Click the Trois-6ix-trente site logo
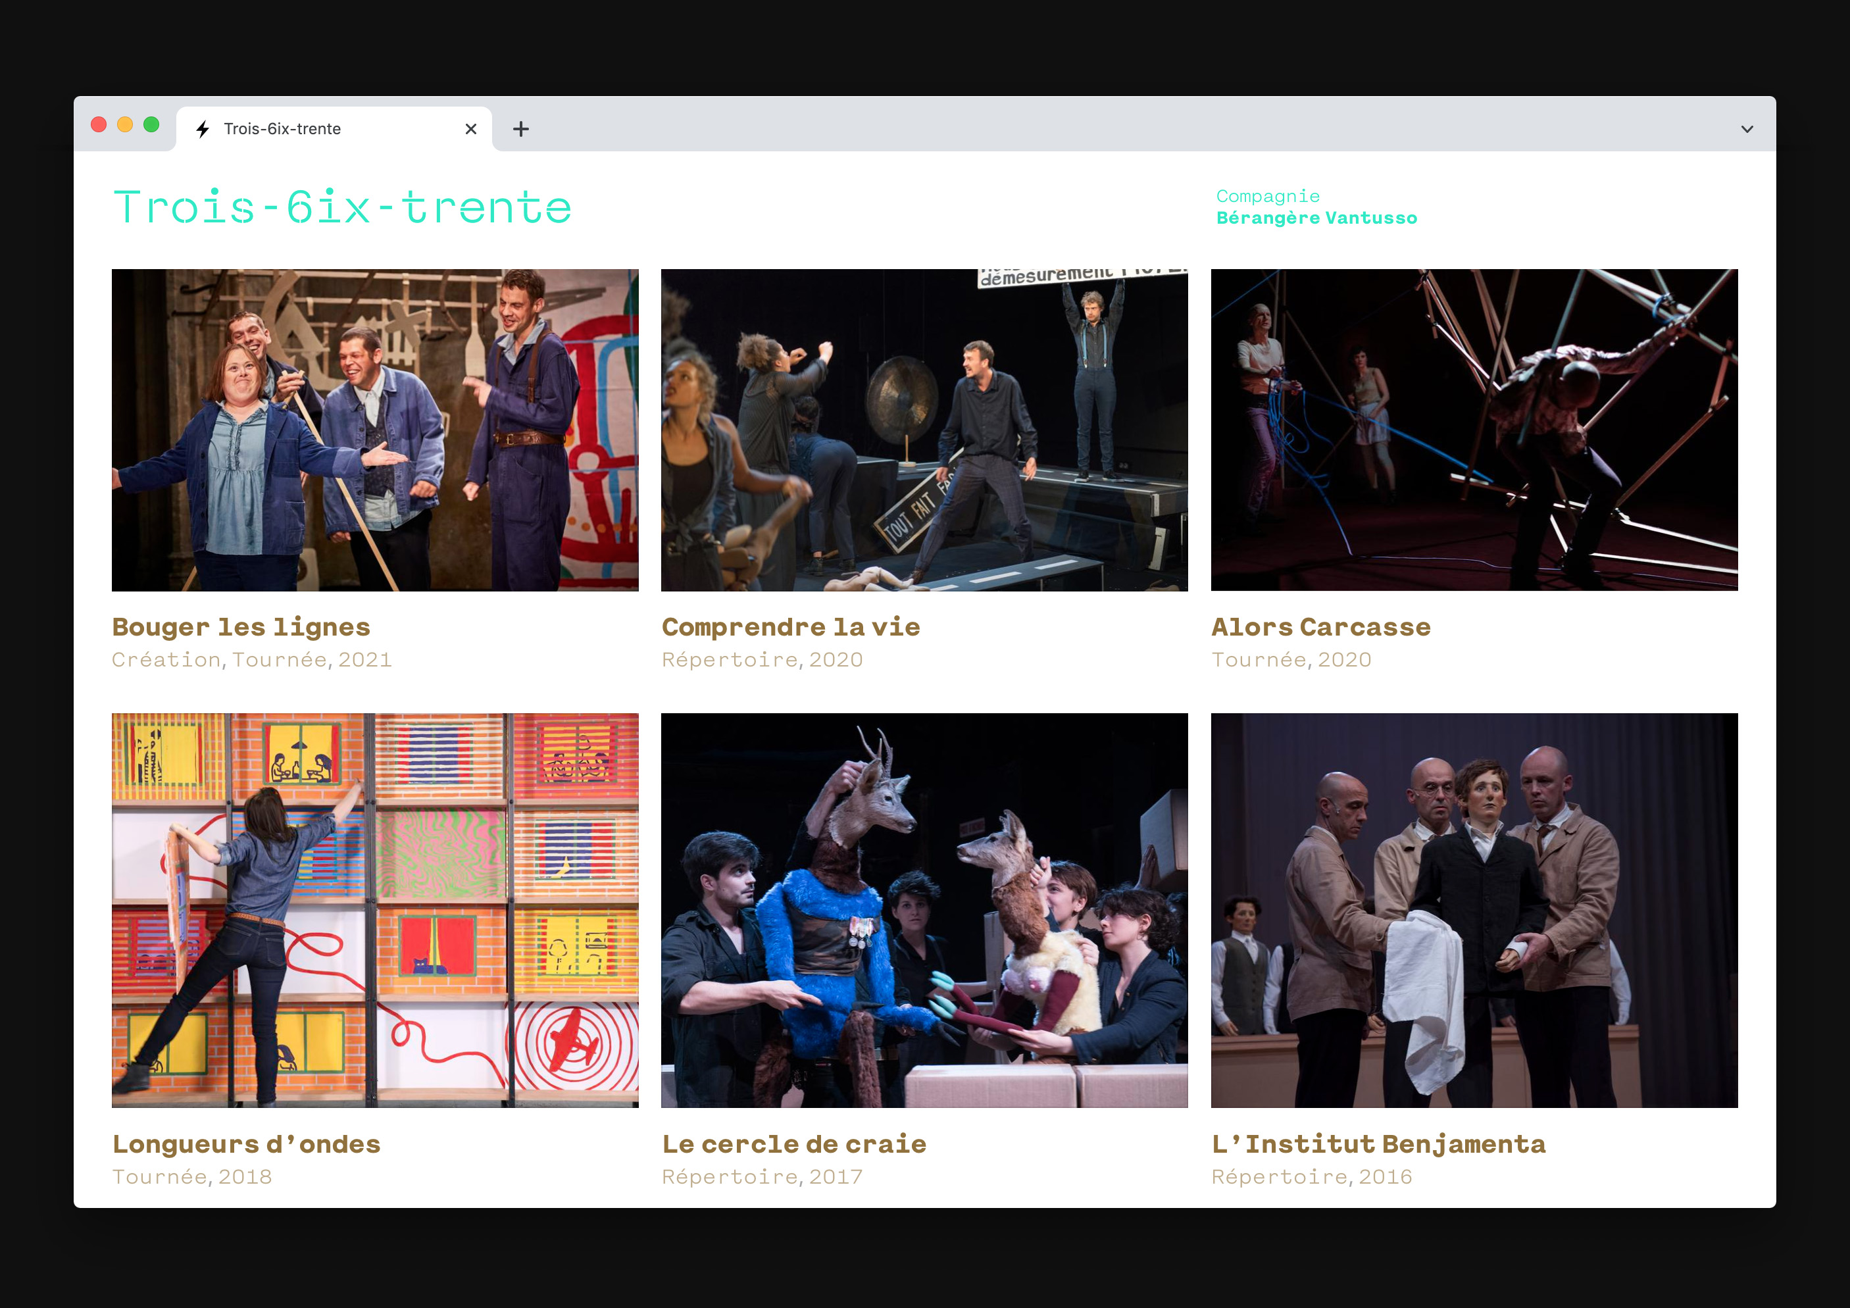 tap(343, 208)
